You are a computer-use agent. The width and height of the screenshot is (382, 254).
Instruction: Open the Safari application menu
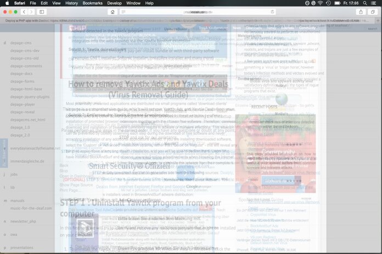coord(20,3)
